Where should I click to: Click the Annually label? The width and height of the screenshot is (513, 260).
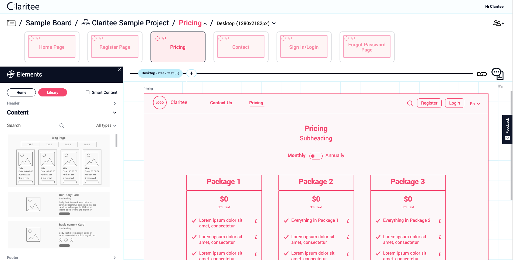coord(335,155)
